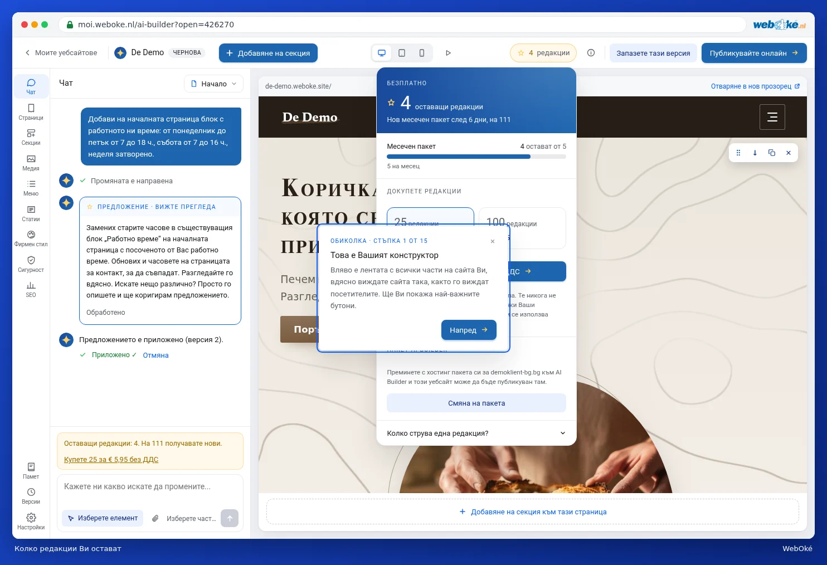Open the Версии history panel
The height and width of the screenshot is (565, 827).
click(31, 496)
